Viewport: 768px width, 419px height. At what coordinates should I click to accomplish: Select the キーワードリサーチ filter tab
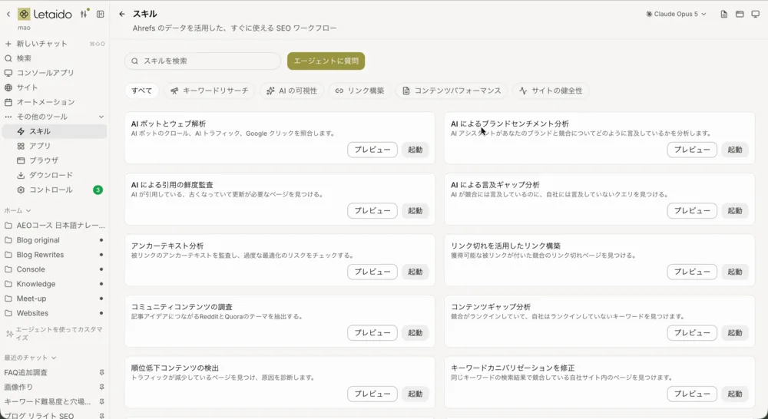coord(209,91)
